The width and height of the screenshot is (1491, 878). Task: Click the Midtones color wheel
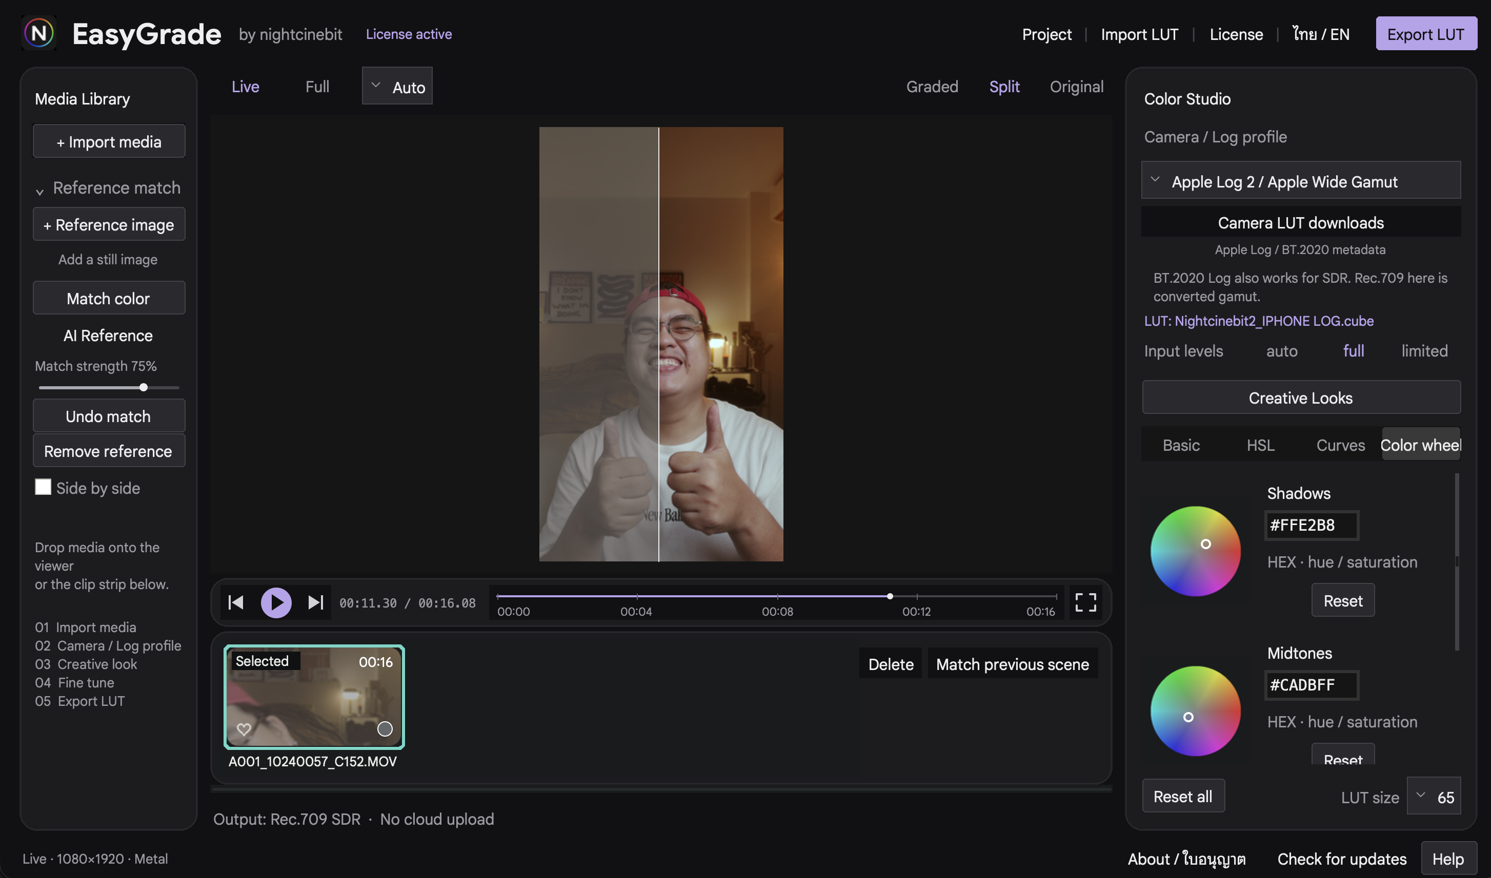pos(1195,710)
